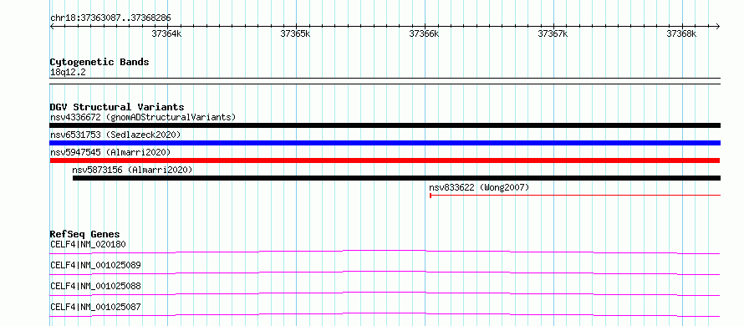The width and height of the screenshot is (744, 326).
Task: Open the nsv5873156 Almarri2020 label
Action: click(132, 170)
